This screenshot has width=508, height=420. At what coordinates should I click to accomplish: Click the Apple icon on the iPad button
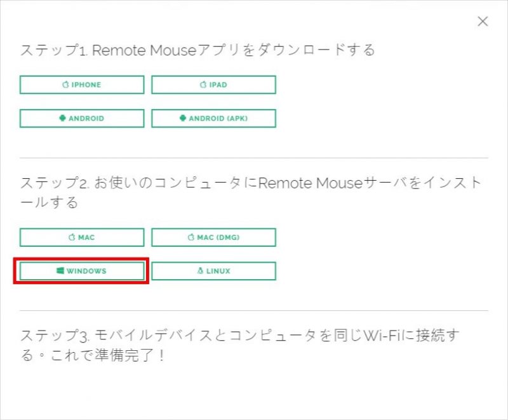(x=203, y=84)
